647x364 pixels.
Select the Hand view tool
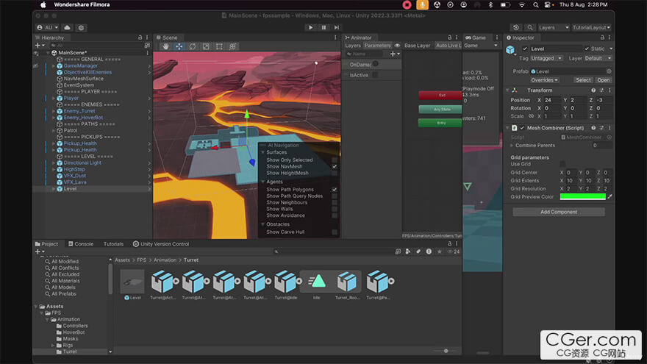coord(166,46)
